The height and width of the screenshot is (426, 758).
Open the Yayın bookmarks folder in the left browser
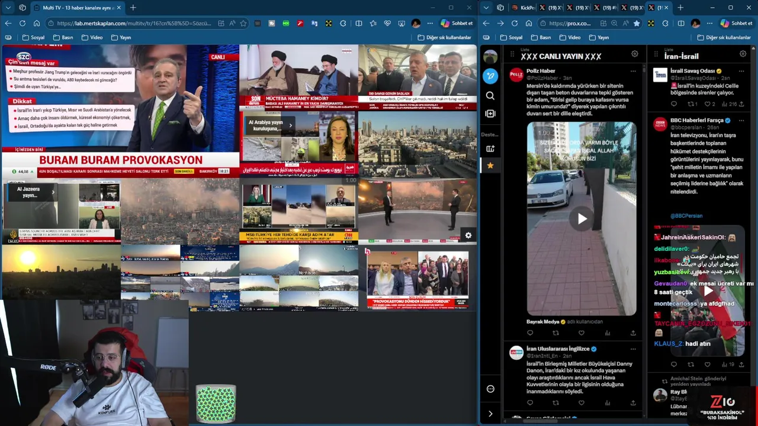tap(121, 37)
